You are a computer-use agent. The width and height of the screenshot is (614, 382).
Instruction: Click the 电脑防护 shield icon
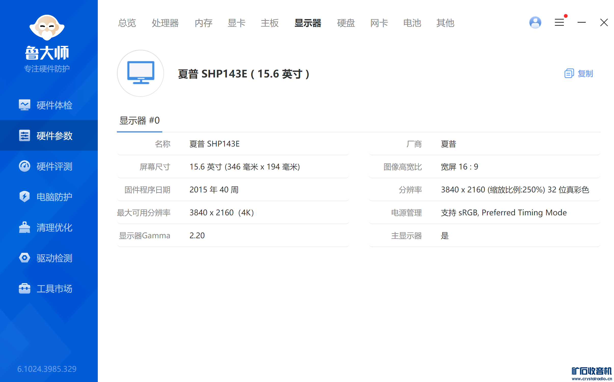[24, 197]
